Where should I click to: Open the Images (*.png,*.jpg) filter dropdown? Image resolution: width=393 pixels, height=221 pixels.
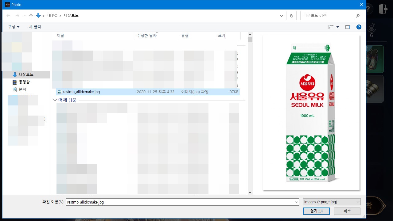331,202
